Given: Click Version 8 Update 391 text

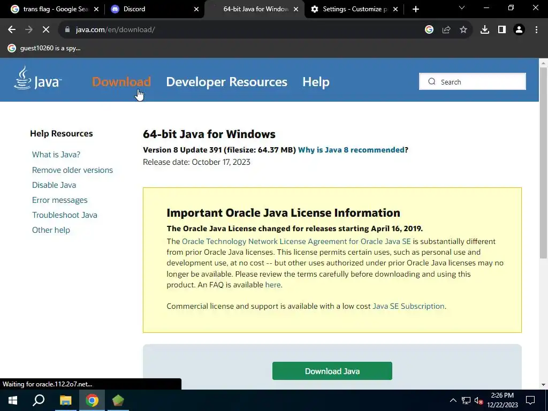Looking at the screenshot, I should click(x=182, y=150).
